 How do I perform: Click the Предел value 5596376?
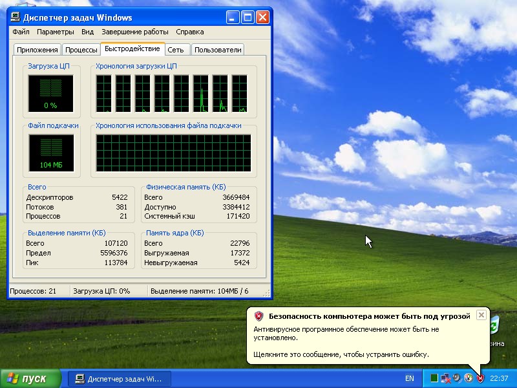[114, 253]
